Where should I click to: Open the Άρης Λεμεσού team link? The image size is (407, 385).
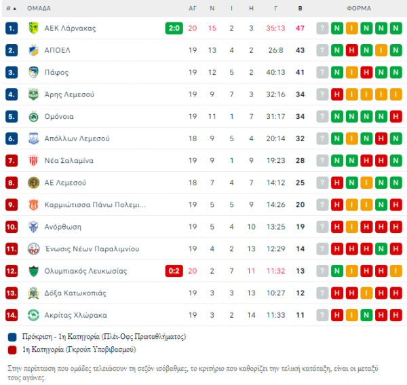click(x=69, y=94)
